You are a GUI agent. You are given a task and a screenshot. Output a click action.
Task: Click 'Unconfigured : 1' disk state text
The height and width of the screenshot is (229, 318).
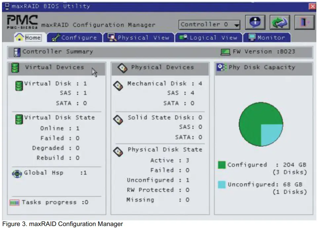coord(158,180)
